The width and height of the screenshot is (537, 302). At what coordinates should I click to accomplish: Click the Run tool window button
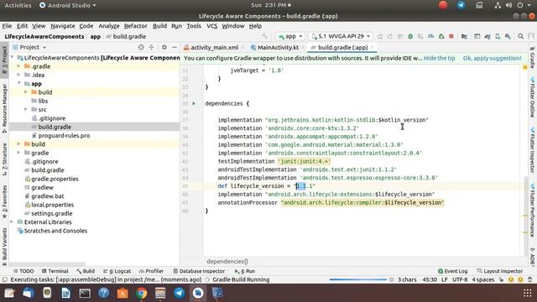(245, 271)
